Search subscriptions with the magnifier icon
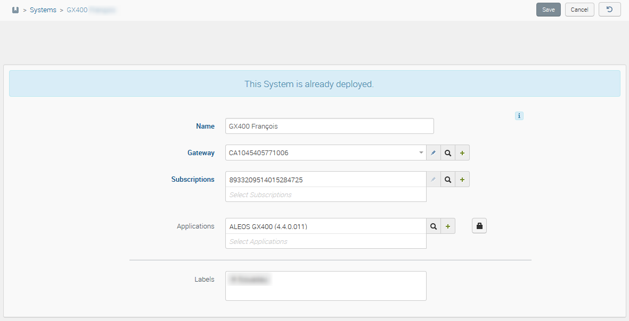629x321 pixels. (x=448, y=180)
